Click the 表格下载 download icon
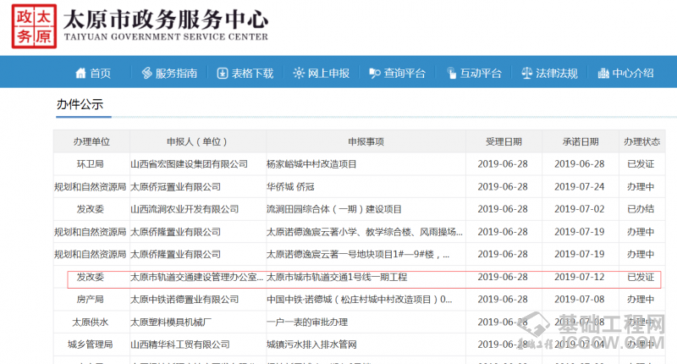Screen dimensions: 677x364 pos(223,74)
